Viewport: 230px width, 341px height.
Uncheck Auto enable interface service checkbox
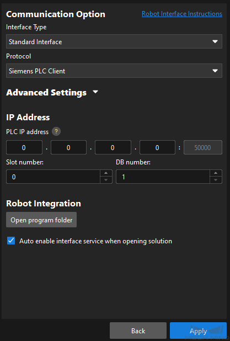11,241
